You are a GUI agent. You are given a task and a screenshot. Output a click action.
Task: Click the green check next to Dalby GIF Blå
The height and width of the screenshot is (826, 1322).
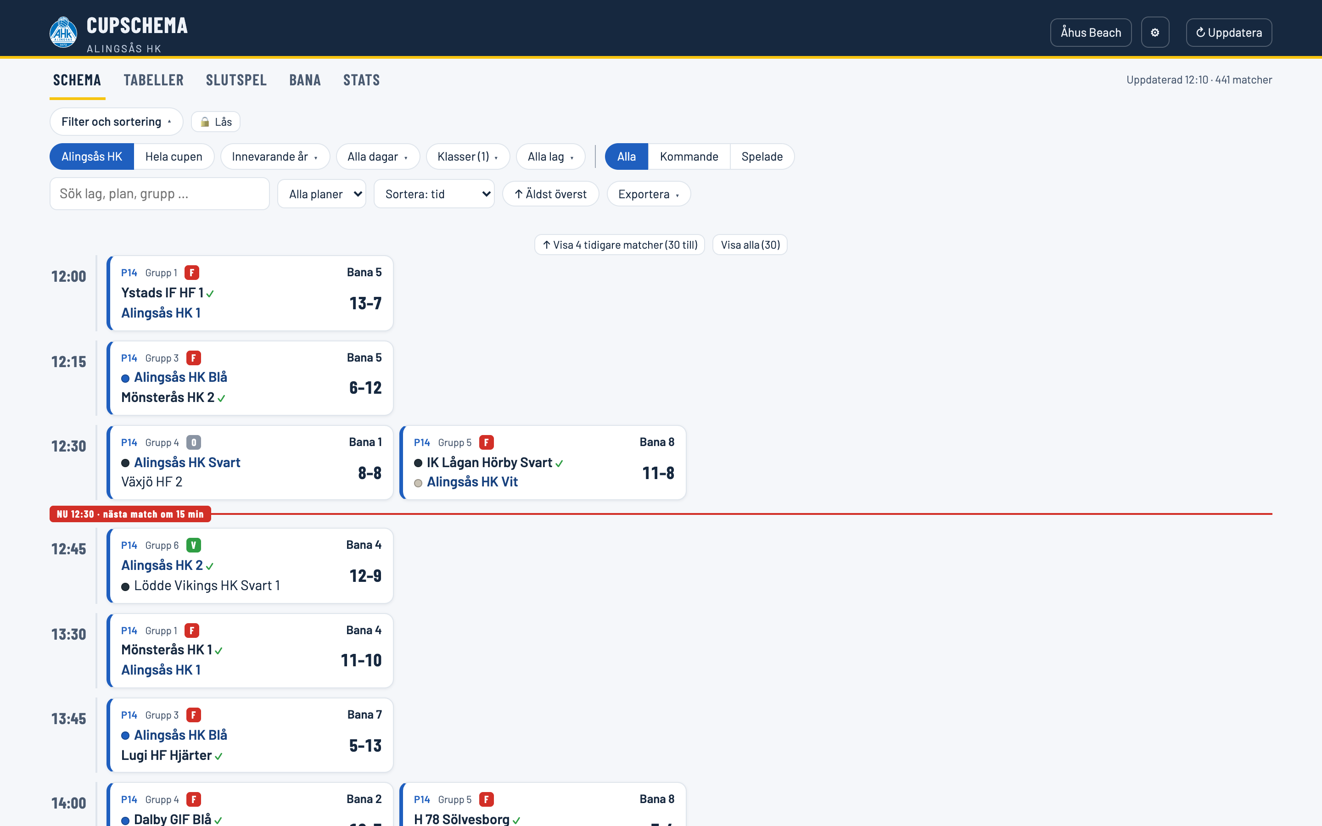click(x=218, y=820)
